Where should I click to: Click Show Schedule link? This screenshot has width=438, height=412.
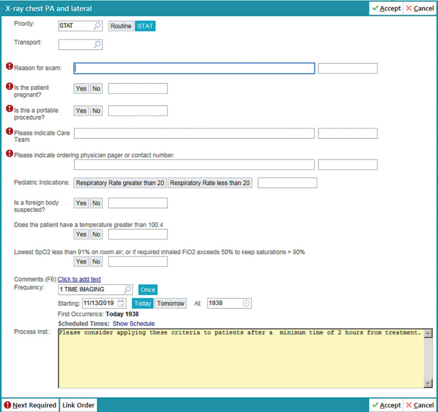tap(134, 324)
